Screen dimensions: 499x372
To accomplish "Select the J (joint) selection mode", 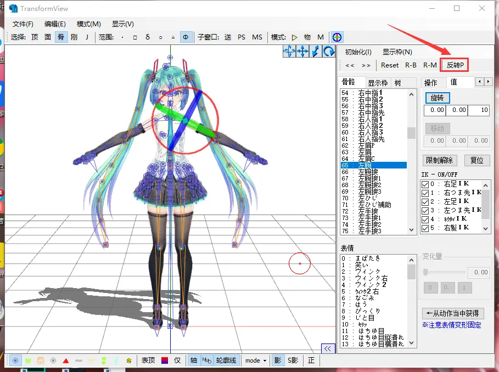I will 87,37.
